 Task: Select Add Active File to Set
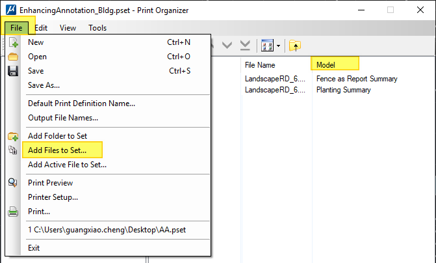(x=67, y=165)
